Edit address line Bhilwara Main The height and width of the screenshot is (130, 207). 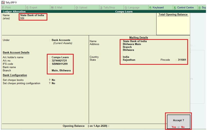[132, 44]
